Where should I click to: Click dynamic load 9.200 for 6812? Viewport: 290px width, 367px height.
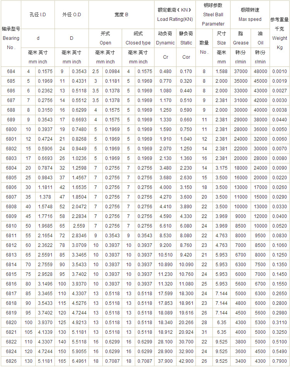[x=165, y=245]
